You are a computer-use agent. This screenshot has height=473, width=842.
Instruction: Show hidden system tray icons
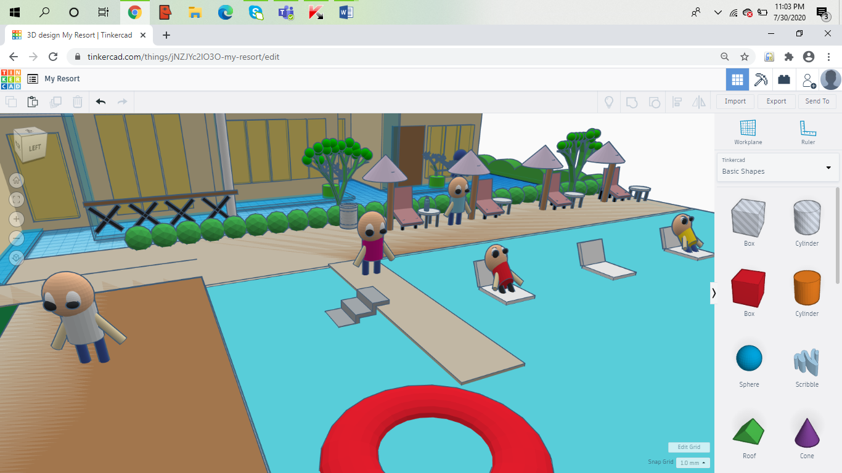point(717,12)
